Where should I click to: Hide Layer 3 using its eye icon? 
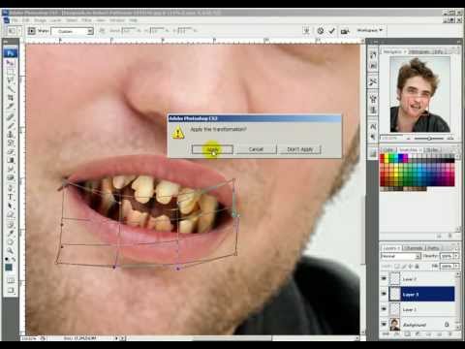[x=384, y=294]
